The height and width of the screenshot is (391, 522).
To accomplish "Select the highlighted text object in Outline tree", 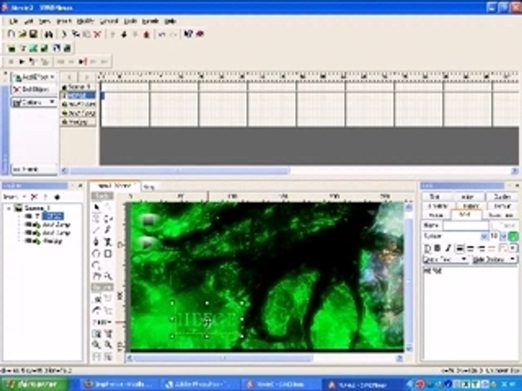I will click(53, 216).
